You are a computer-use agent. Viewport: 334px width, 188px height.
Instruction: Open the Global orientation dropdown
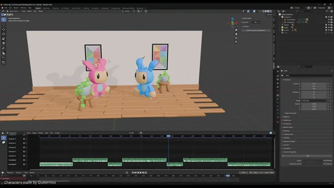tap(126, 11)
